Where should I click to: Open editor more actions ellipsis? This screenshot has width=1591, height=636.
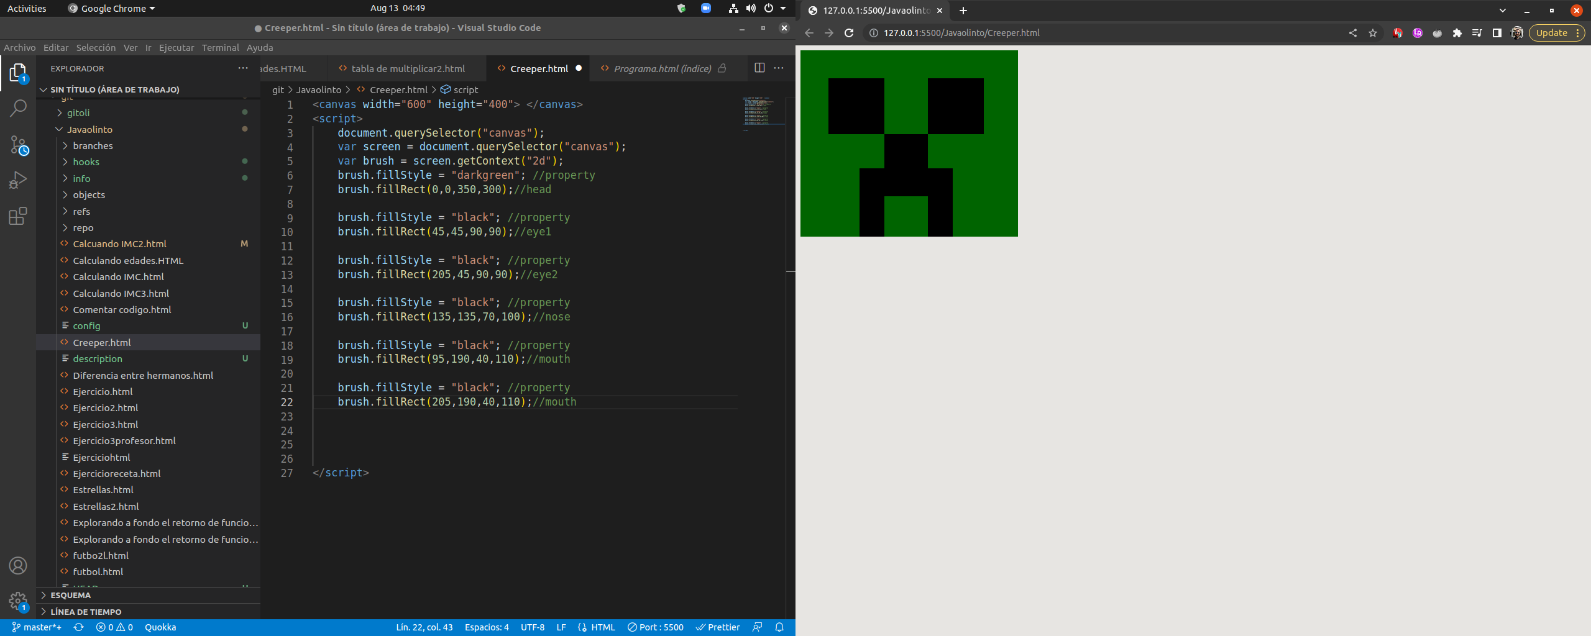779,68
